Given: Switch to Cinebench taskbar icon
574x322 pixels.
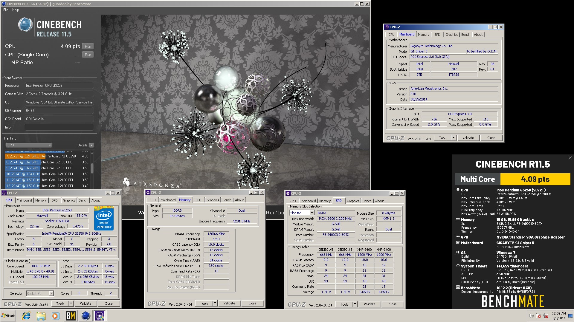Looking at the screenshot, I should pos(86,316).
